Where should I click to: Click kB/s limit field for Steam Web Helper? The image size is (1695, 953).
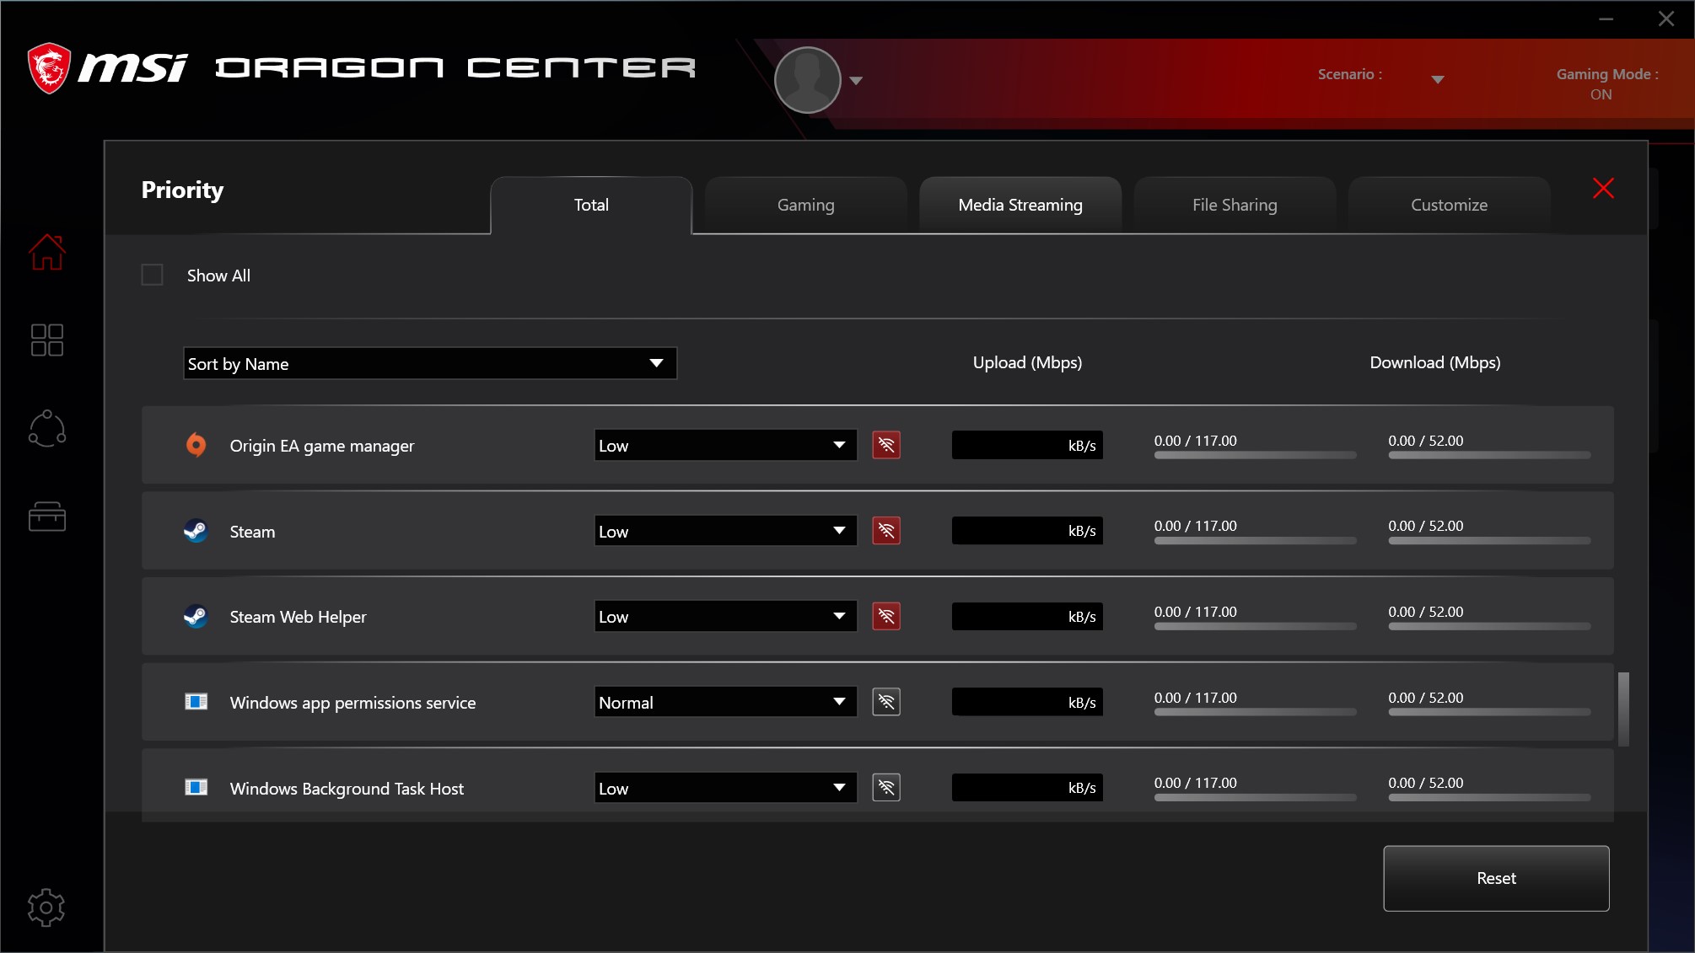coord(1027,616)
